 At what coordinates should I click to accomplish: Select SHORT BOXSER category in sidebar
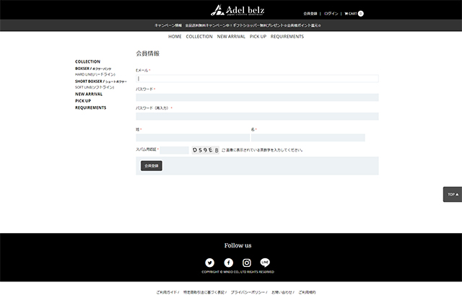(101, 82)
